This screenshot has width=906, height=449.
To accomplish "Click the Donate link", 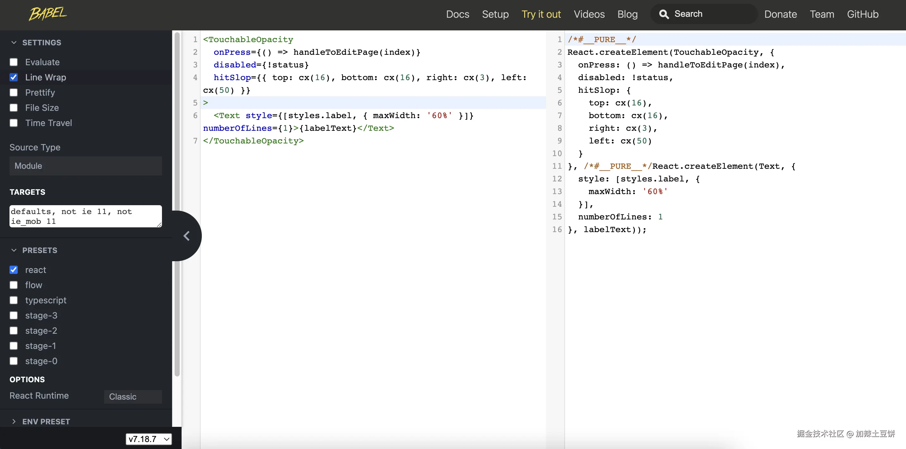I will pyautogui.click(x=780, y=14).
